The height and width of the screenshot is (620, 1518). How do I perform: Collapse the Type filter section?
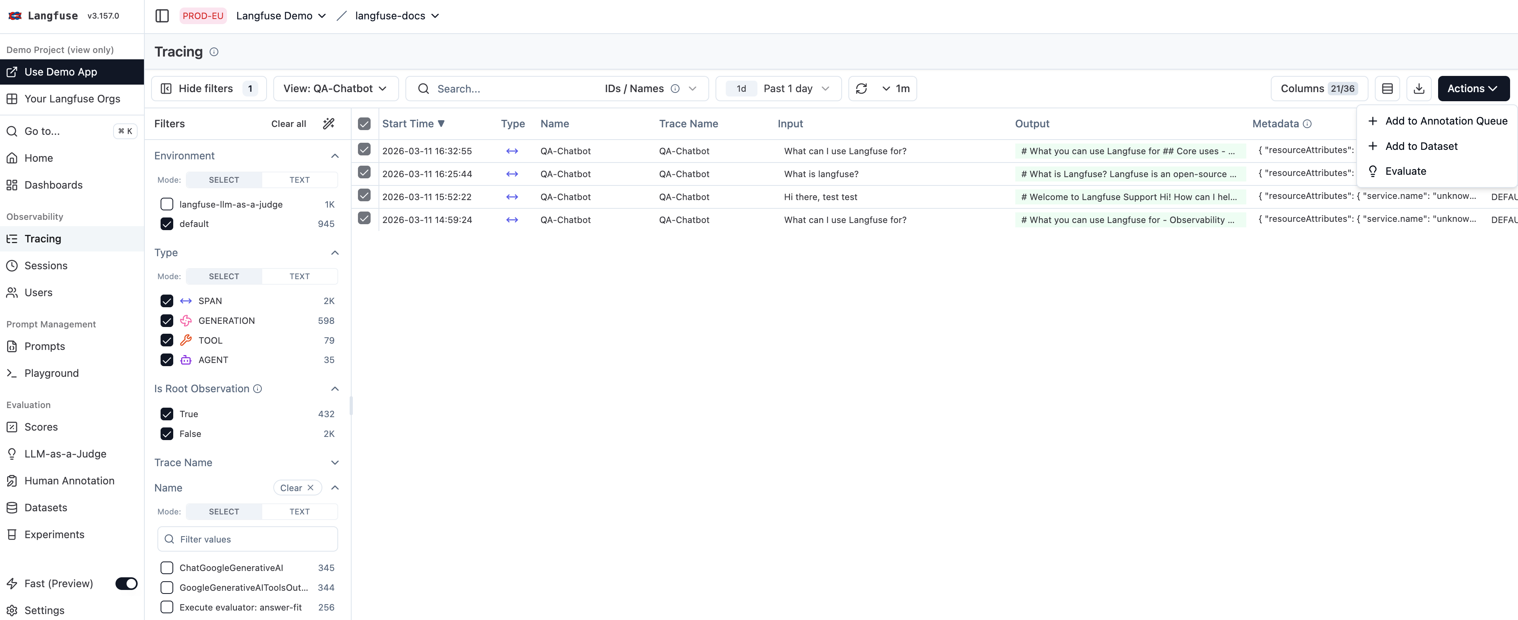[335, 253]
